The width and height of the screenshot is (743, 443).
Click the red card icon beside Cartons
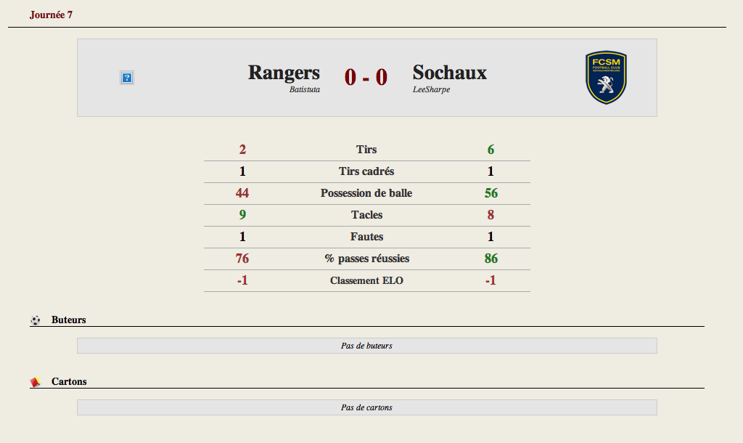tap(35, 382)
